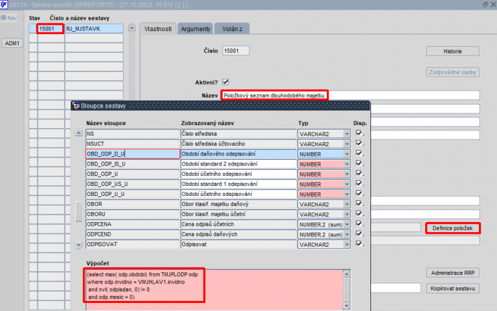This screenshot has width=497, height=311.
Task: Click the 15001 cell in report list
Action: (51, 29)
